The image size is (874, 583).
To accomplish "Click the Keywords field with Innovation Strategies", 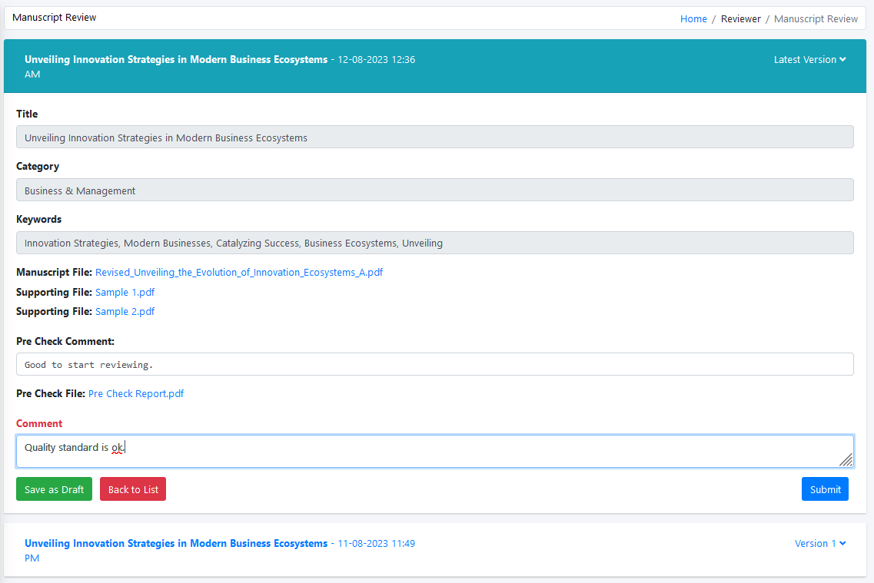I will pos(434,243).
